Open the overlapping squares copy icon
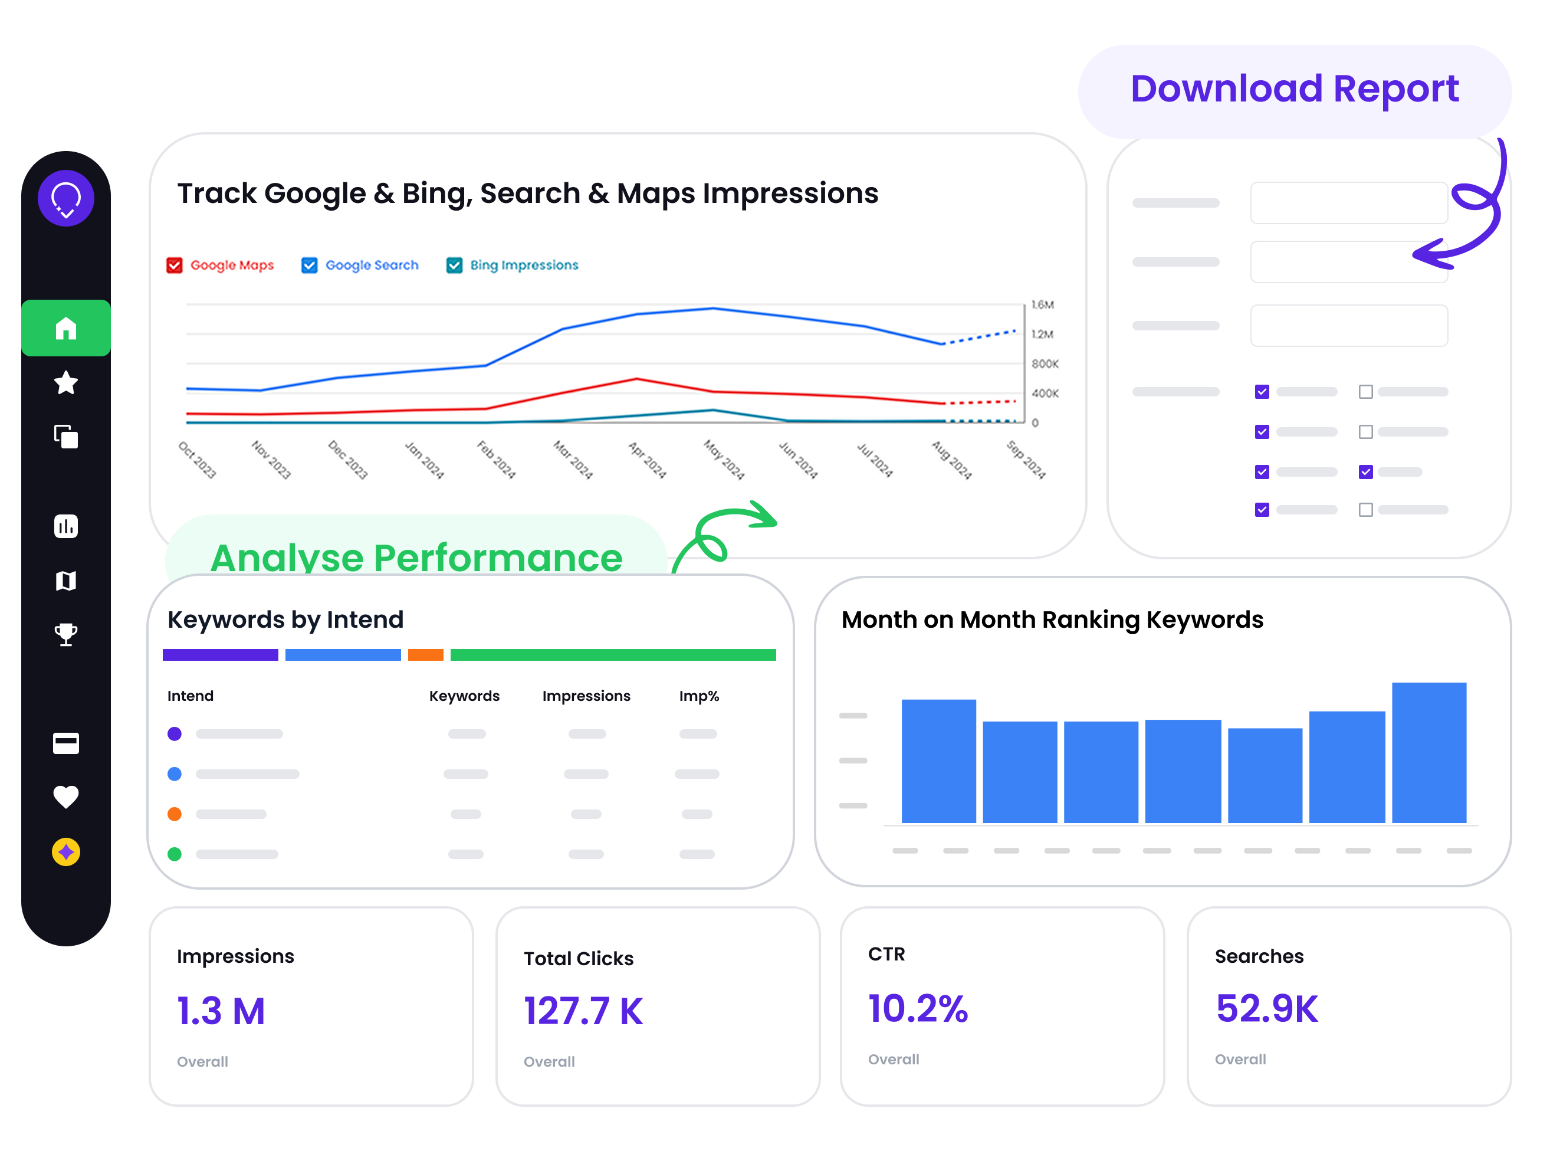Screen dimensions: 1550x1154 pos(65,437)
